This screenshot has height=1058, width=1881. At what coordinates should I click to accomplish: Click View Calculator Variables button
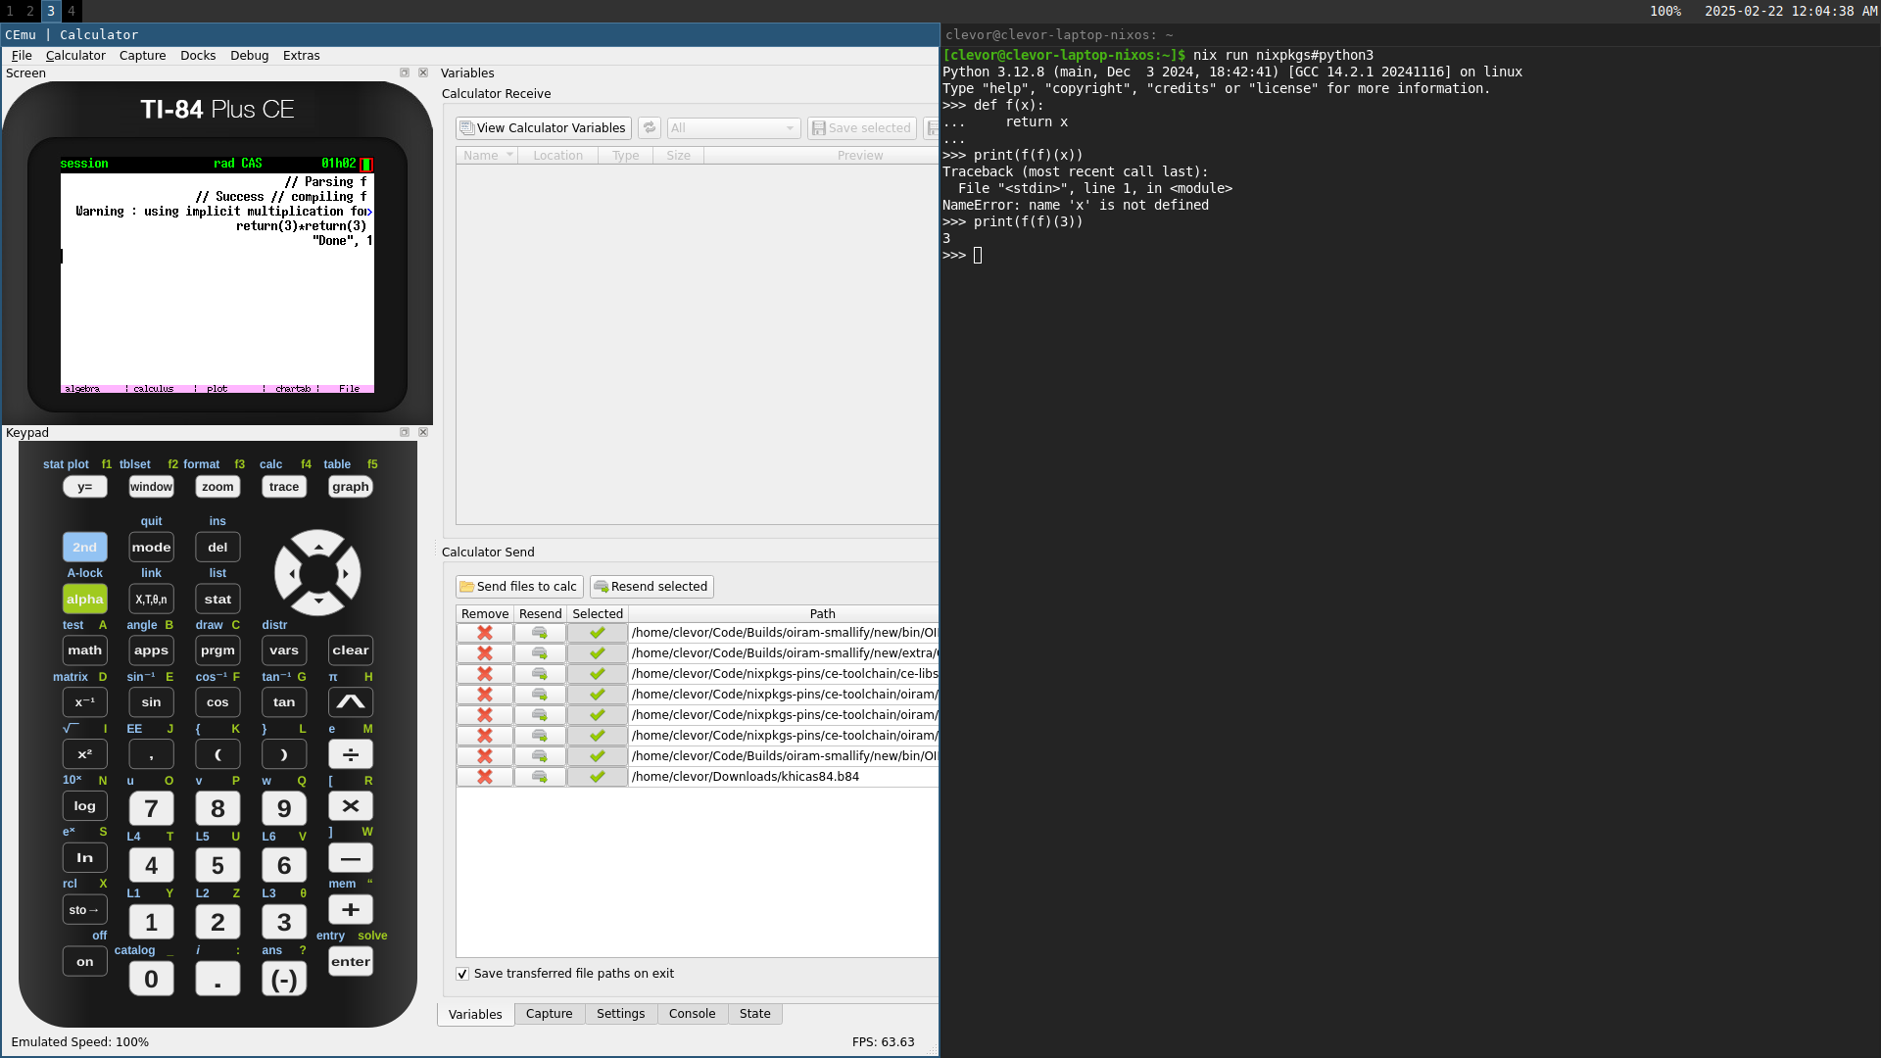pos(544,128)
